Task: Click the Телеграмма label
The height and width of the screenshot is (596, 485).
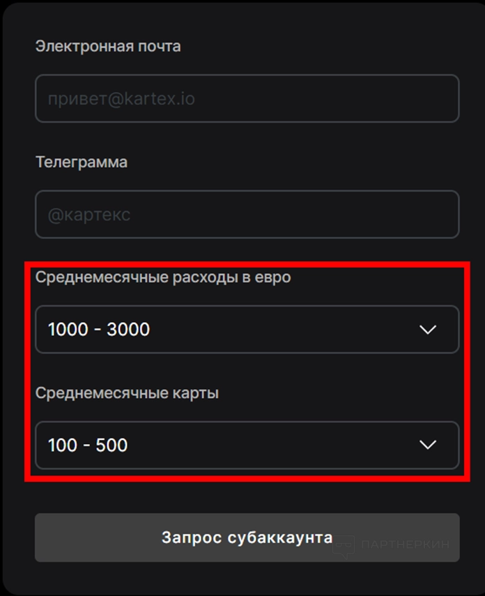Action: (82, 162)
